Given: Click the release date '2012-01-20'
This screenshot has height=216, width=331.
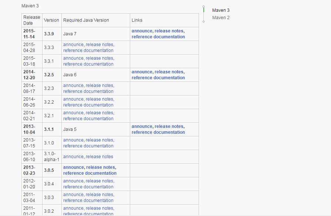Looking at the screenshot, I should click(x=29, y=184).
